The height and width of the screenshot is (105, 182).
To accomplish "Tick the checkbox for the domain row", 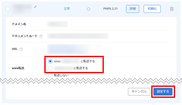I will tap(7, 9).
